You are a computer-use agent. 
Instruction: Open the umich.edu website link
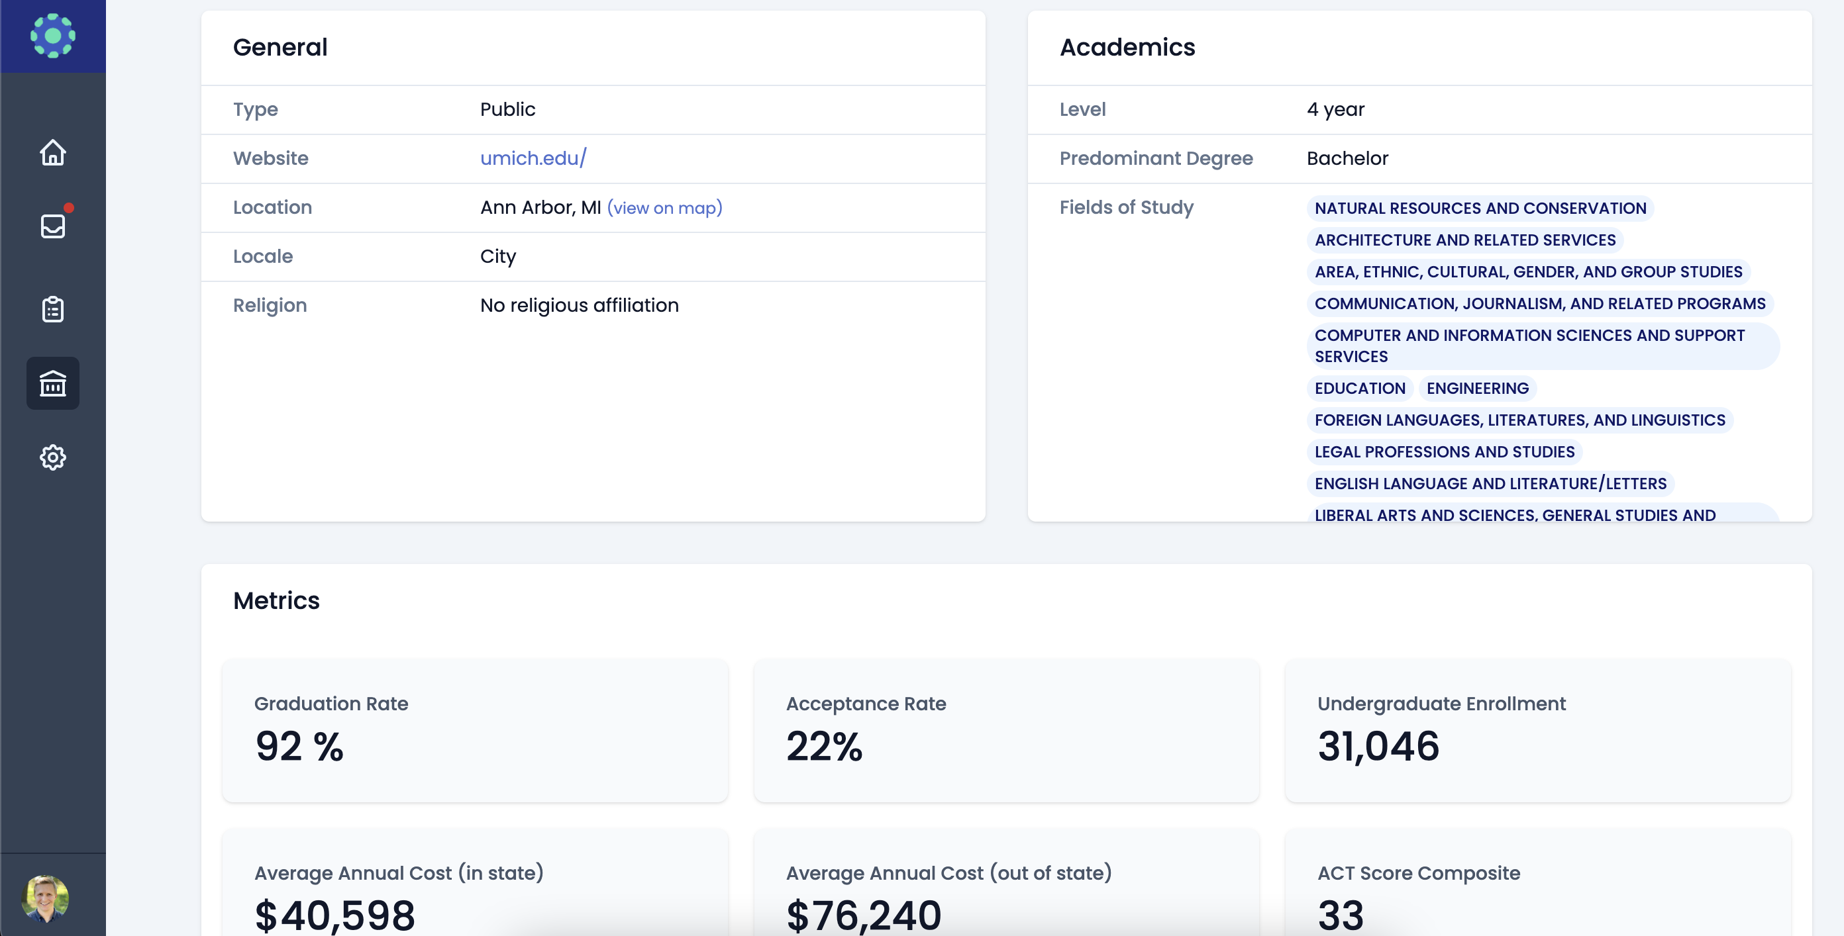[x=533, y=158]
